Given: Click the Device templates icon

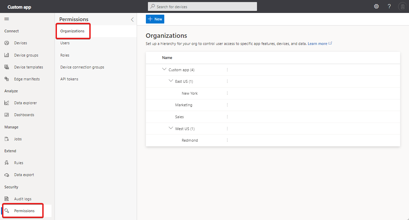Looking at the screenshot, I should point(6,67).
